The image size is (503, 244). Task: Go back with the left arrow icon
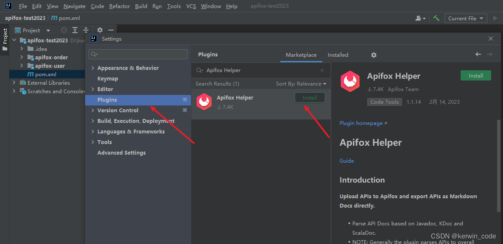click(x=478, y=55)
